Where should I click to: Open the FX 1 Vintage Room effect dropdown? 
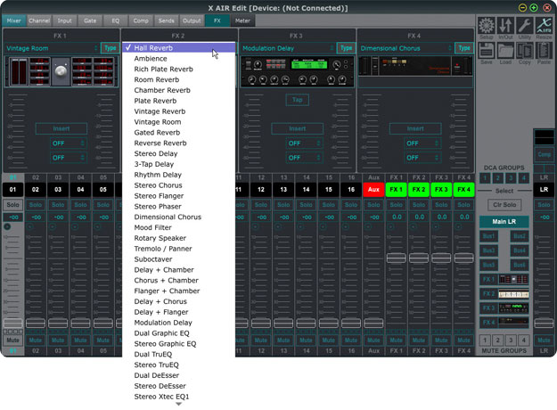coord(52,48)
